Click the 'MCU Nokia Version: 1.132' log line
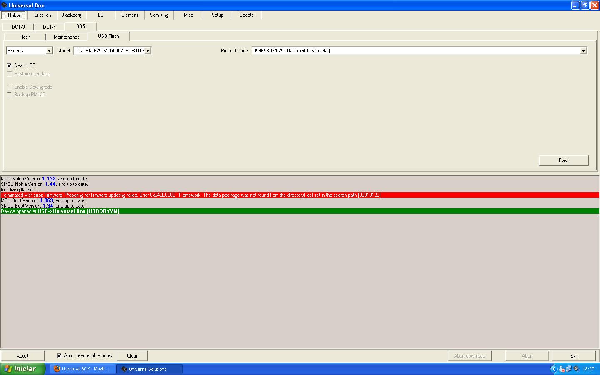Viewport: 600px width, 375px height. [x=44, y=179]
